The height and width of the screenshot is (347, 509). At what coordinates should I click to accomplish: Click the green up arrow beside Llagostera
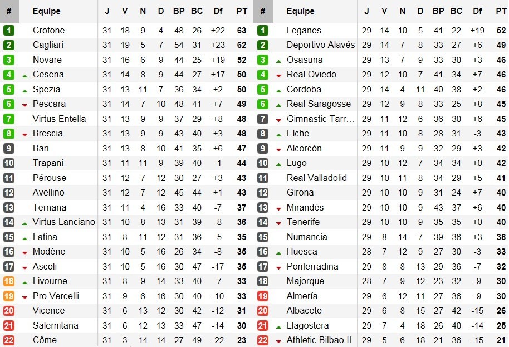point(278,326)
